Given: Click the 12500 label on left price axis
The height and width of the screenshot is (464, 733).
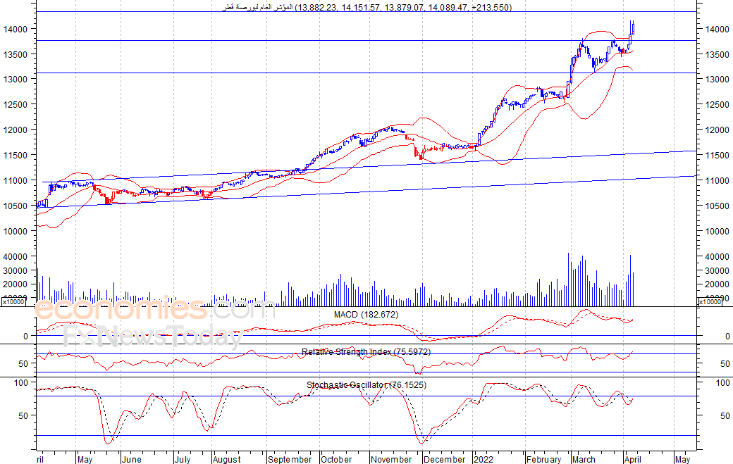Looking at the screenshot, I should coord(16,105).
